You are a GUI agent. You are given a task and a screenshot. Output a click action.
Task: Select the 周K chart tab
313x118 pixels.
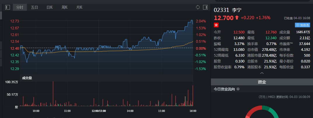64,7
